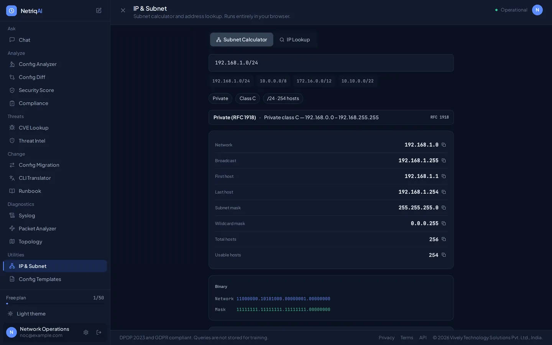
Task: Open Threat Intel
Action: pos(55,141)
